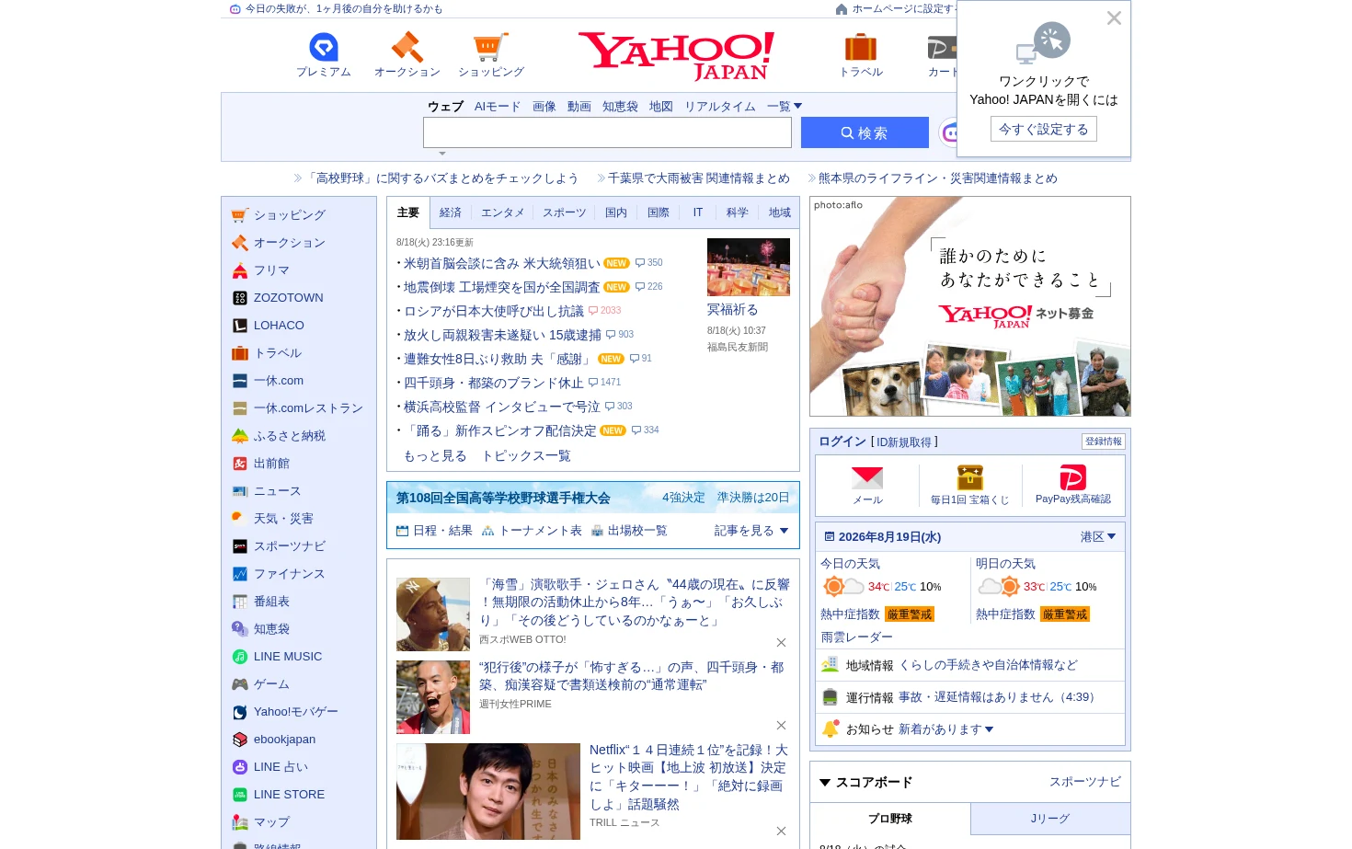
Task: Open 知恵袋 in the left sidebar
Action: tap(261, 629)
